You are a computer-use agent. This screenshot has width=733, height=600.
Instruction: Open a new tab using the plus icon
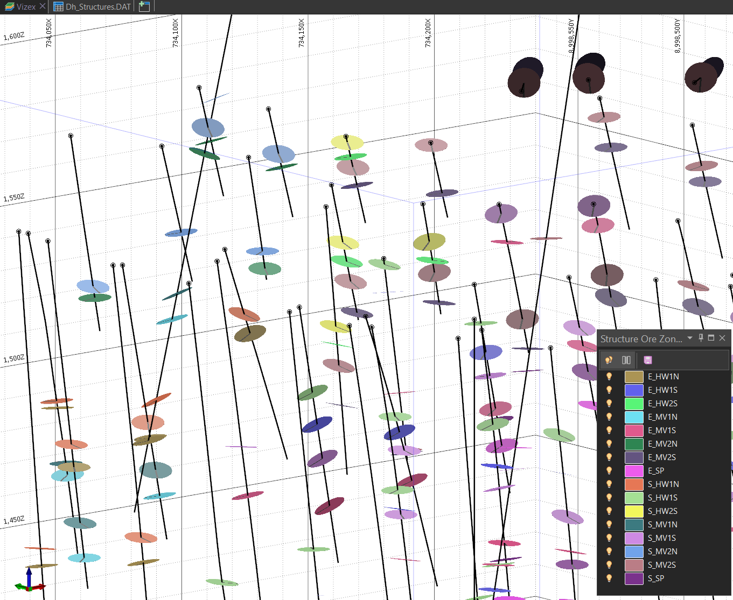click(143, 6)
